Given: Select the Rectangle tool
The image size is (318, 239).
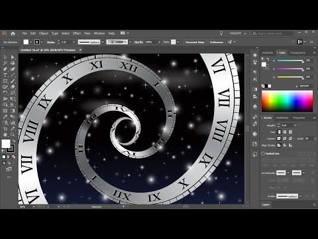Looking at the screenshot, I should coord(5,81).
